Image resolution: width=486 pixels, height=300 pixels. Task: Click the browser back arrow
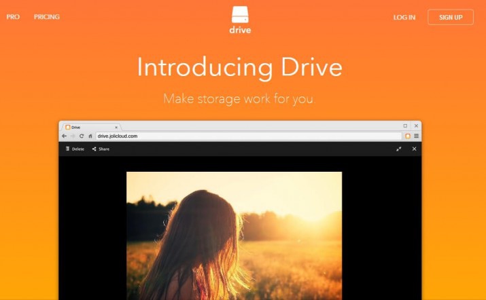(x=65, y=136)
